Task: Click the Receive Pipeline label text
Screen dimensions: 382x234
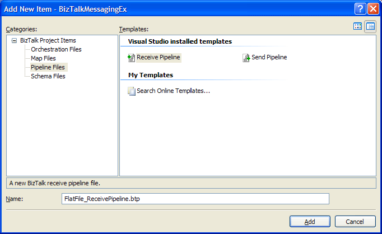Action: pos(159,58)
